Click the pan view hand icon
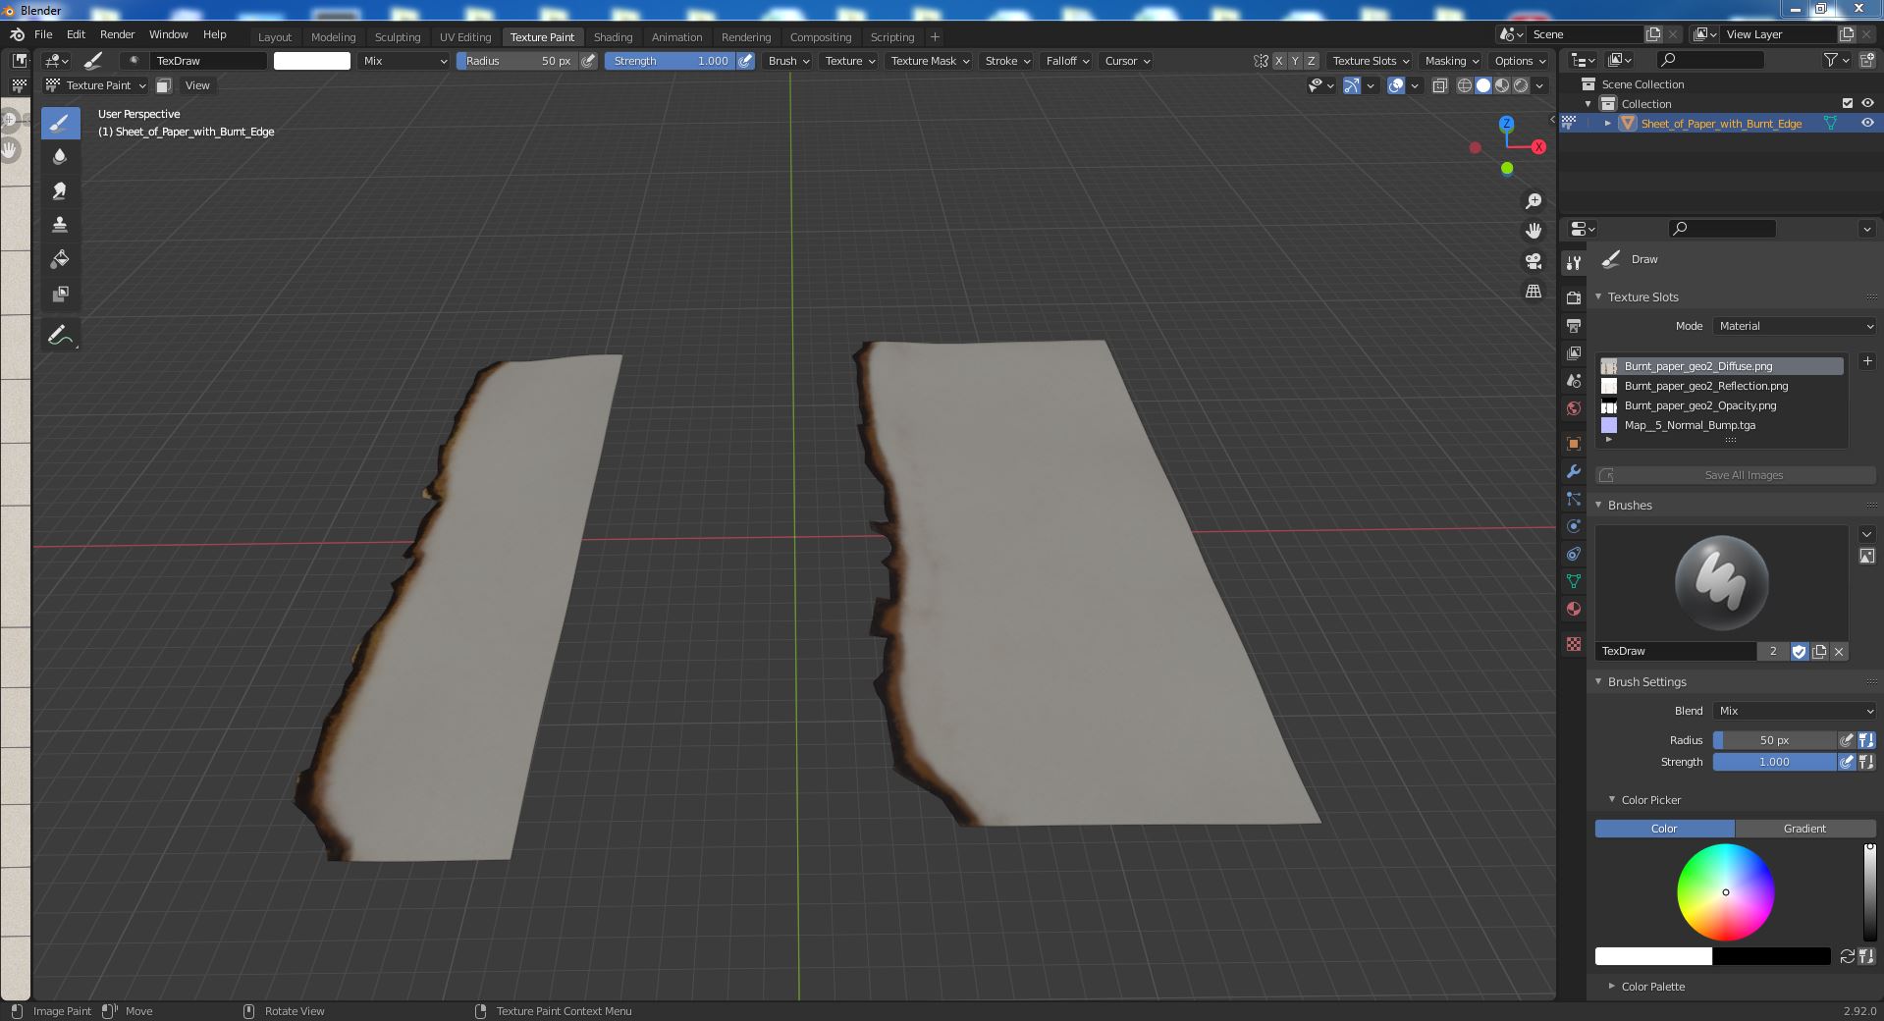Viewport: 1884px width, 1021px height. (x=1533, y=231)
